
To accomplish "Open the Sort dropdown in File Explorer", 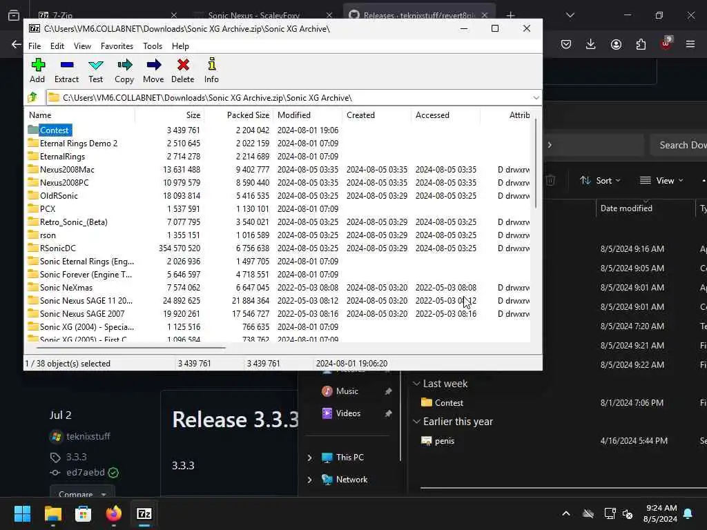I will pyautogui.click(x=600, y=181).
